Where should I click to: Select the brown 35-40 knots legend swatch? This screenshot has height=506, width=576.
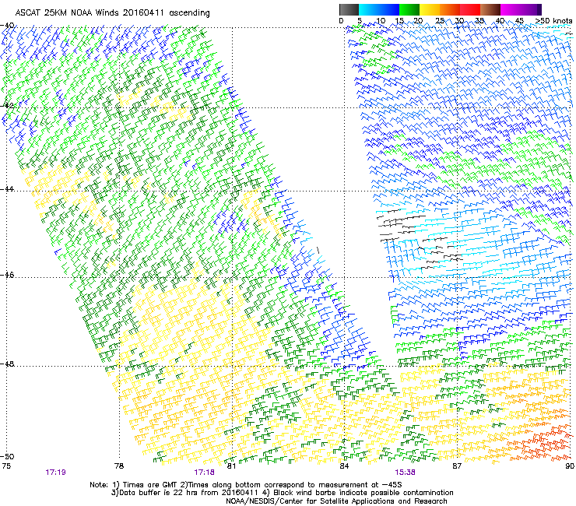click(x=490, y=9)
